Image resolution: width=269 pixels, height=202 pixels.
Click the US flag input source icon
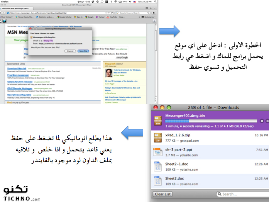point(135,2)
